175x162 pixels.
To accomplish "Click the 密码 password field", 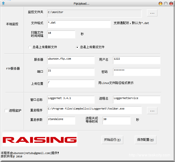I will pos(136,72).
